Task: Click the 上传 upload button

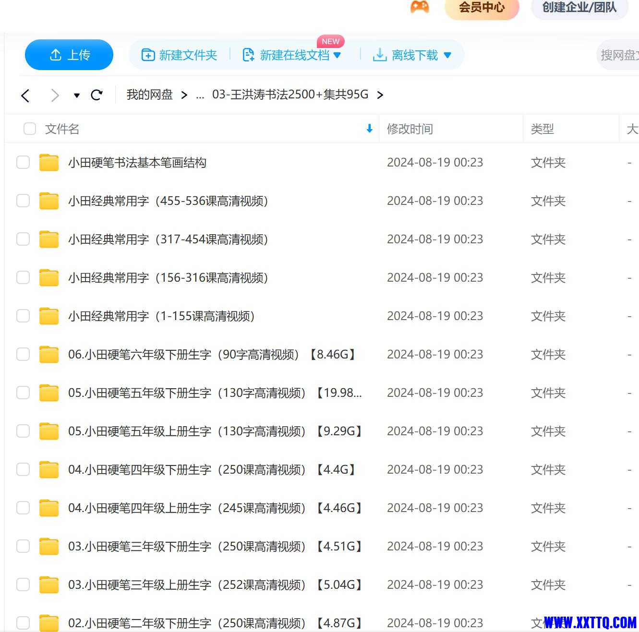Action: [x=69, y=55]
